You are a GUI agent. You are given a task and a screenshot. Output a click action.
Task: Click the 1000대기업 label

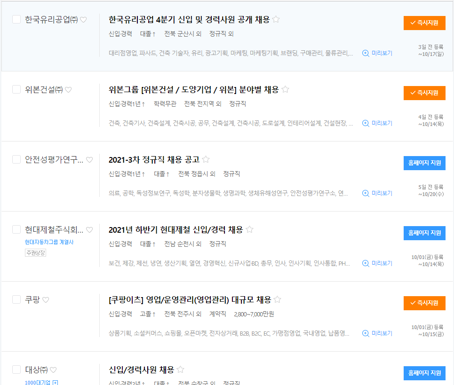[38, 382]
